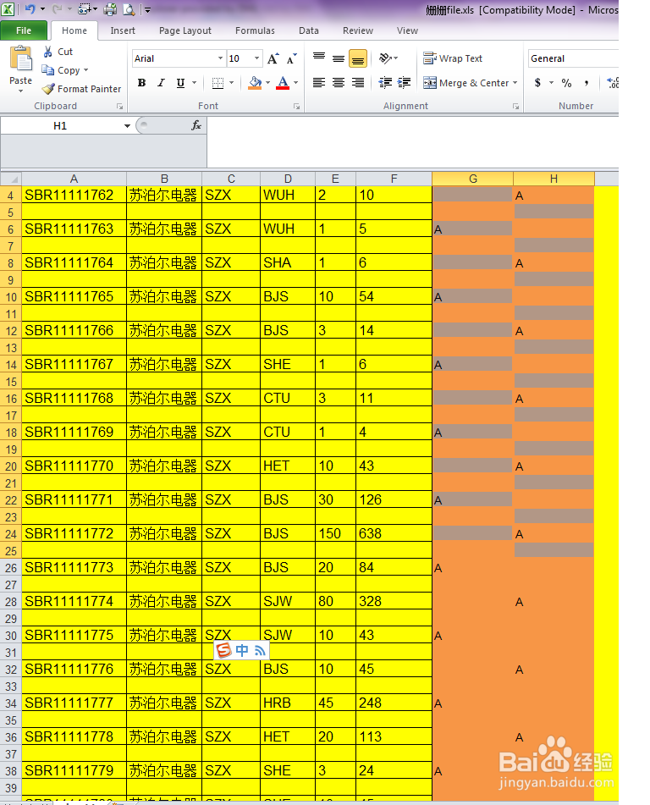Click the Insert Function fx icon

tap(196, 126)
